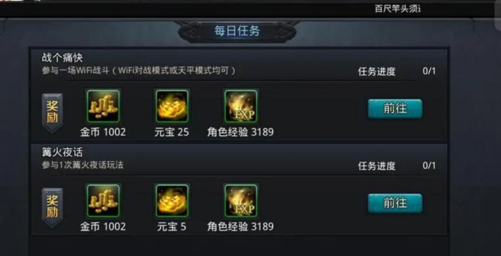Screen dimensions: 501x256
Task: Click the 篝火夜话 task title
Action: [x=63, y=152]
